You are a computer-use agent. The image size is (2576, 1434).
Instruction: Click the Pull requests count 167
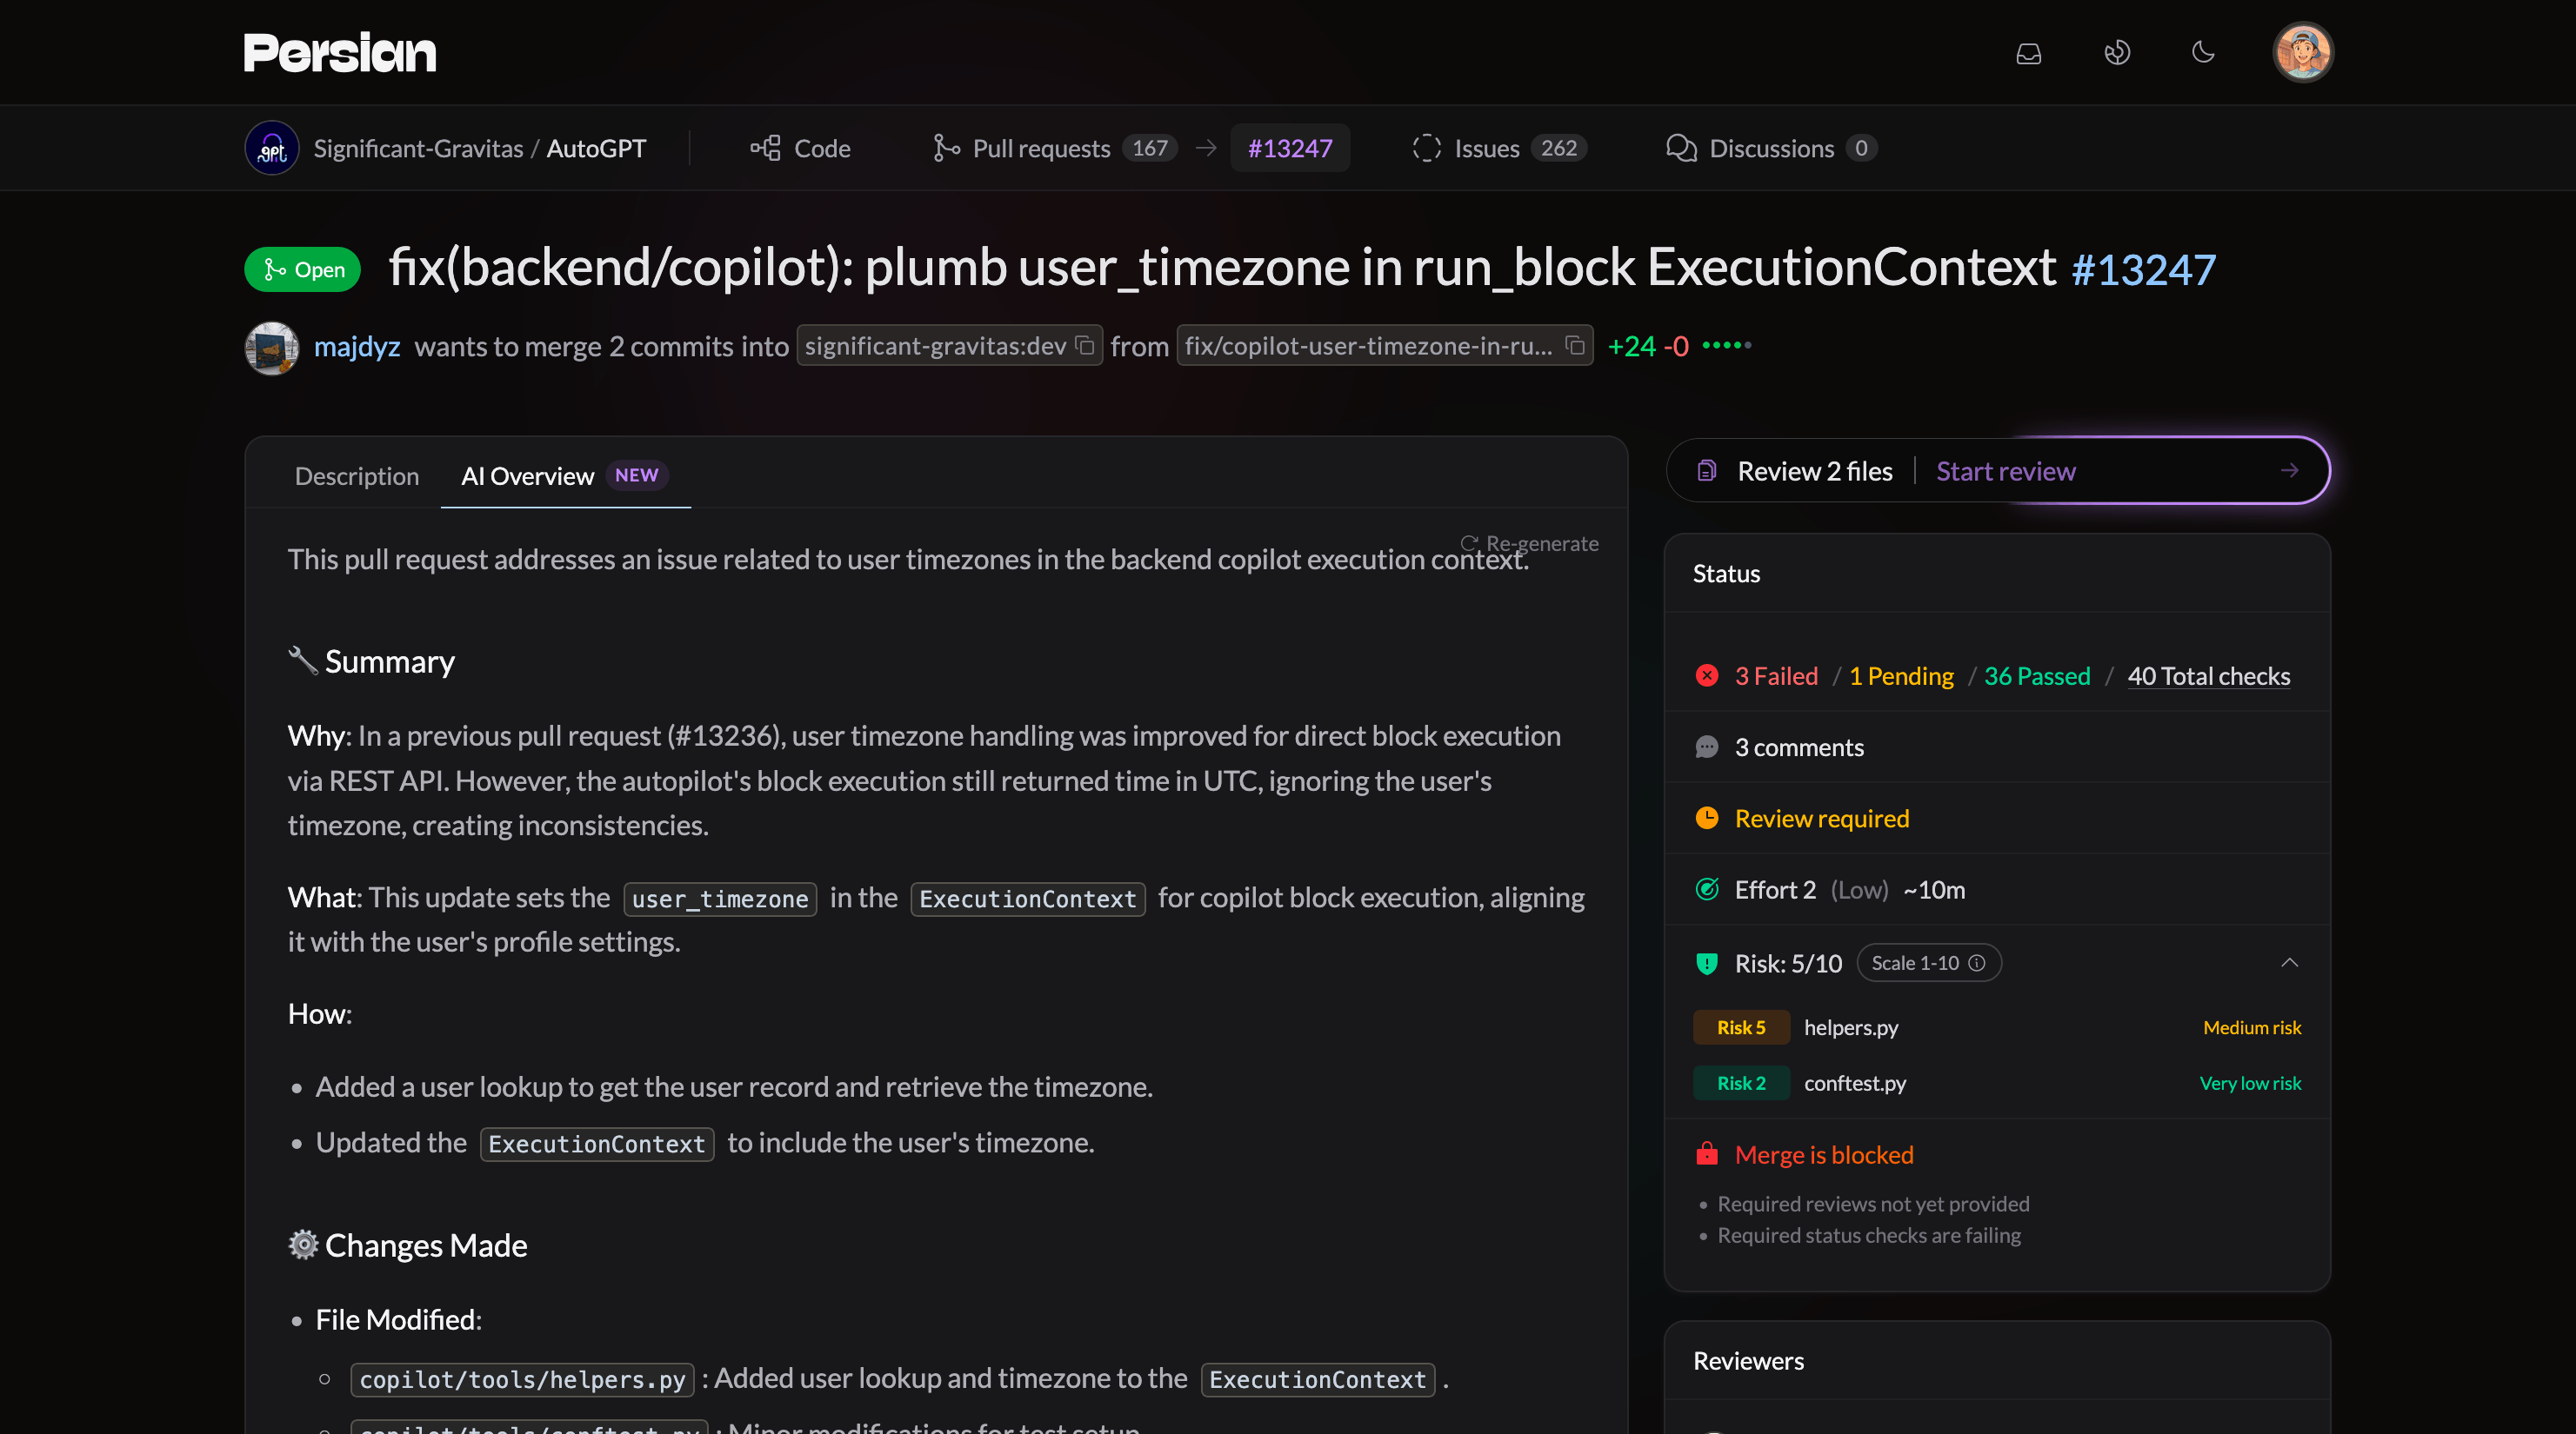[x=1150, y=148]
